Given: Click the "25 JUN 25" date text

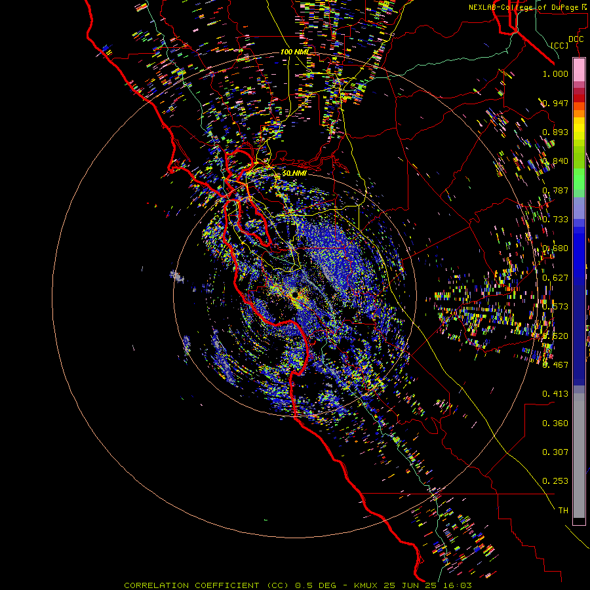Looking at the screenshot, I should click(412, 585).
